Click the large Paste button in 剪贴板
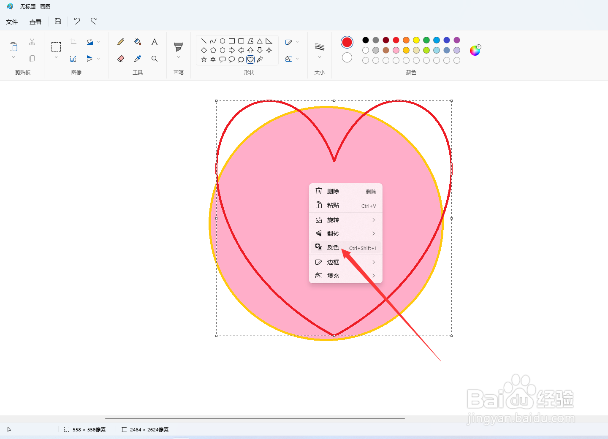 coord(13,46)
